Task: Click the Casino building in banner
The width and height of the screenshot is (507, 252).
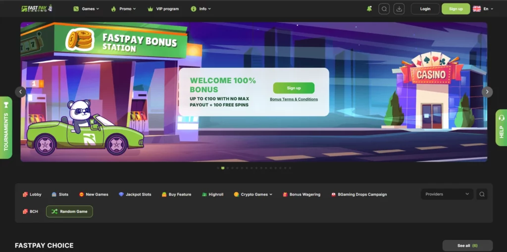Action: click(432, 91)
